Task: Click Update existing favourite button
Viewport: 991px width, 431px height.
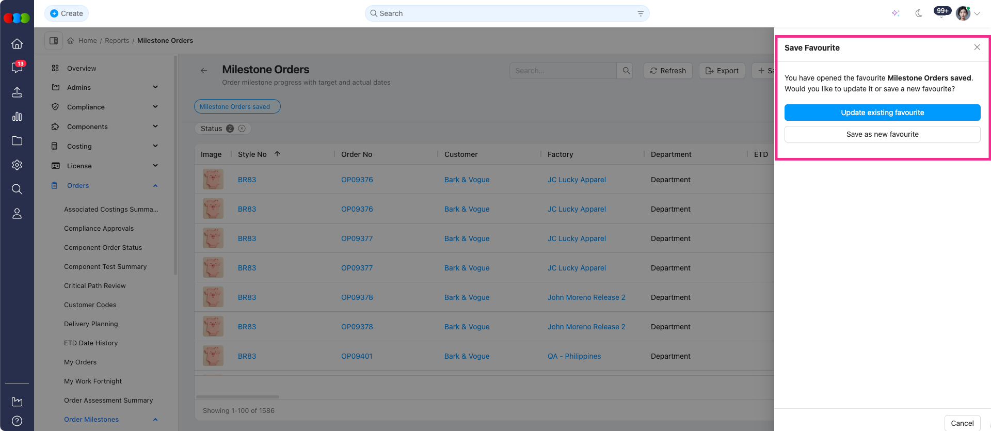Action: (882, 113)
